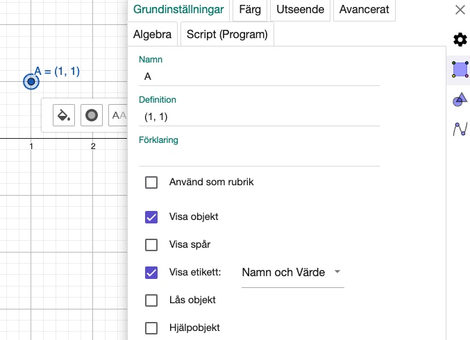
Task: Enable the Hjälpobjekt checkbox
Action: [x=151, y=328]
